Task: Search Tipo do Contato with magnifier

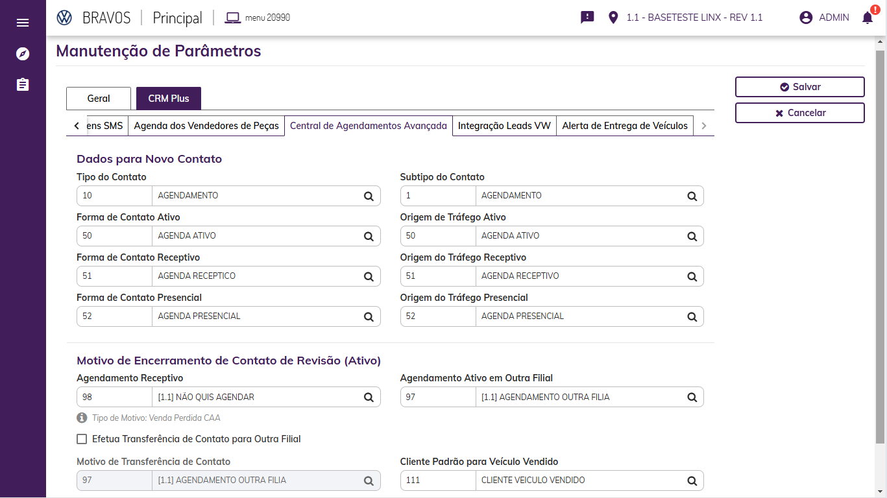Action: pyautogui.click(x=369, y=196)
